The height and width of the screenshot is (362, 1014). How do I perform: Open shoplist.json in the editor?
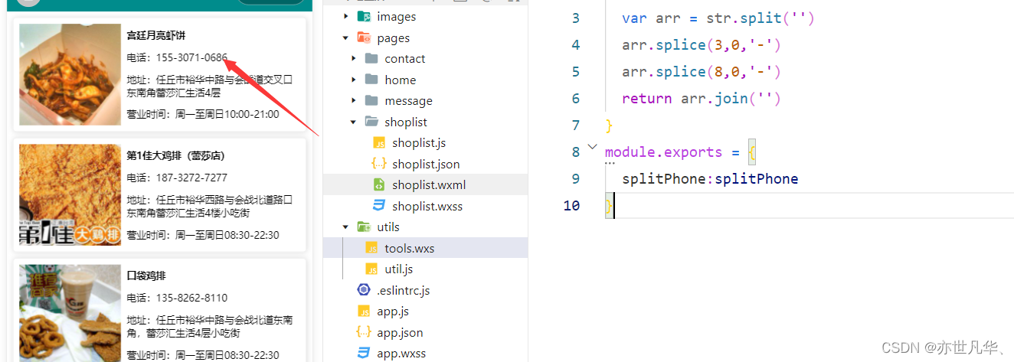pyautogui.click(x=426, y=164)
